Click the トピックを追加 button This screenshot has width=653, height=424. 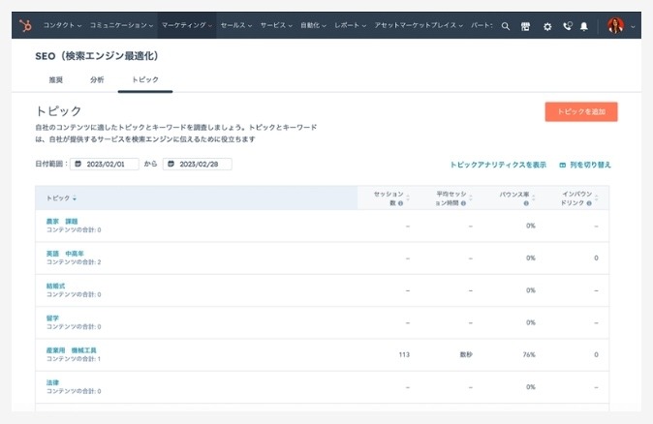pyautogui.click(x=581, y=112)
